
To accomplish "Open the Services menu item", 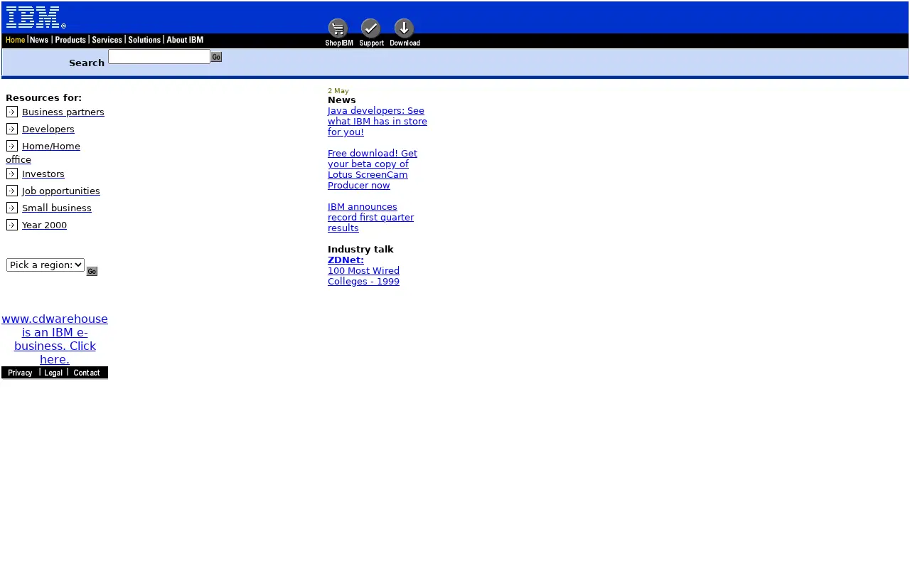I will tap(107, 40).
